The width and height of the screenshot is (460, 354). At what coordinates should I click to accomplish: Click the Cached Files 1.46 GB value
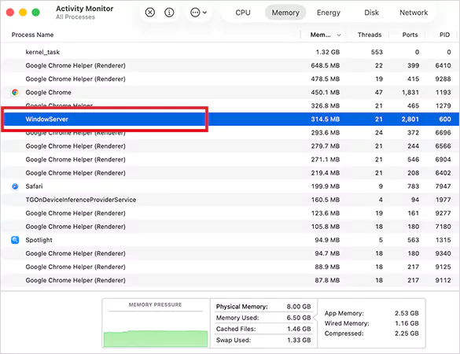[x=299, y=329]
